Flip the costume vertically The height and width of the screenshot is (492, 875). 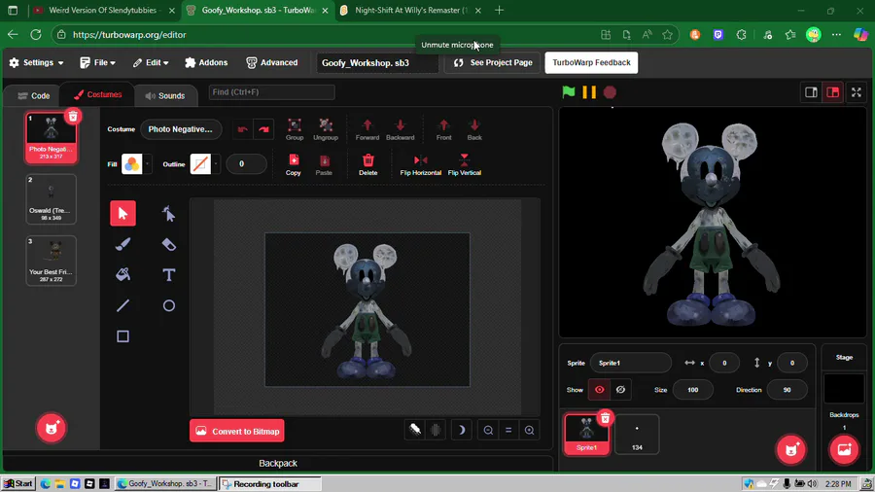(x=465, y=164)
